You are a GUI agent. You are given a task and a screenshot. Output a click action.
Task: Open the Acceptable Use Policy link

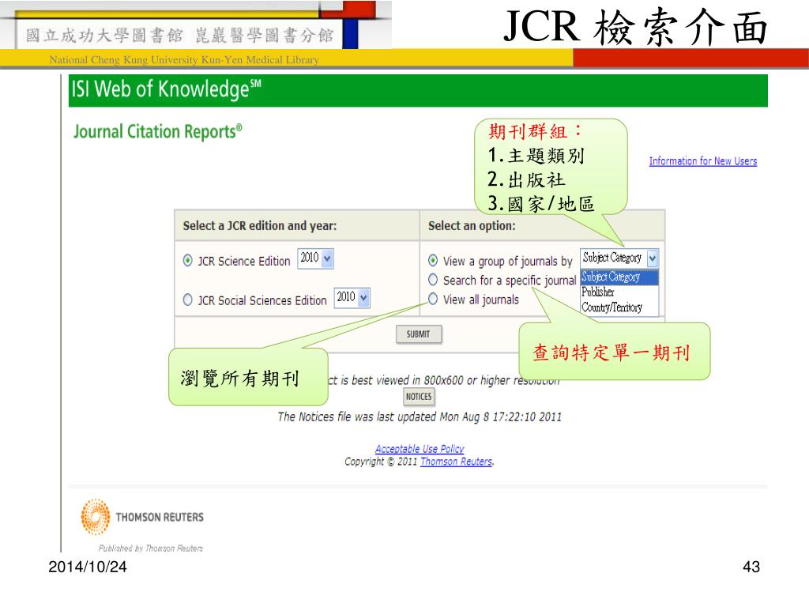click(420, 449)
